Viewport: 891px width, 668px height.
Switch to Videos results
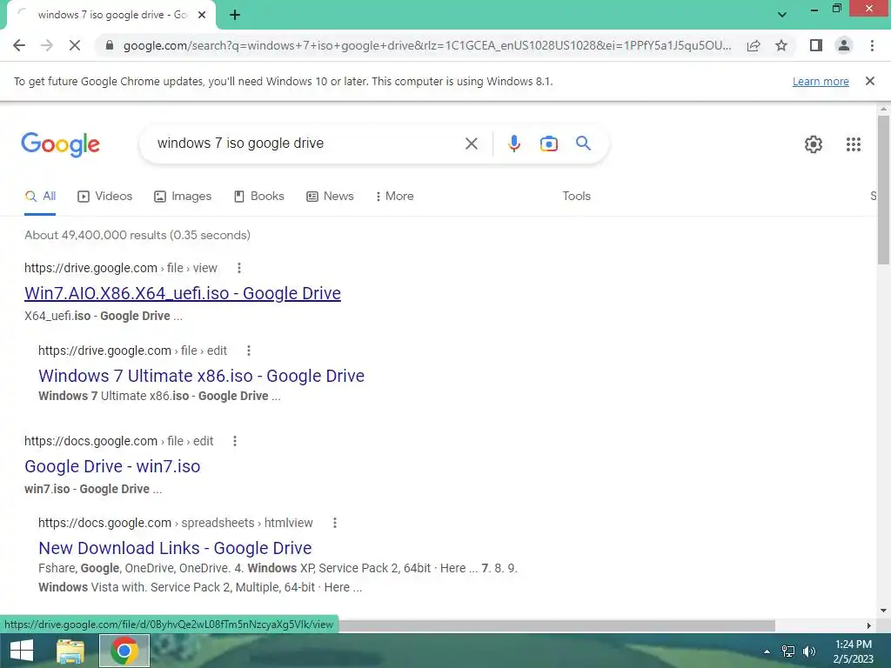click(x=105, y=197)
